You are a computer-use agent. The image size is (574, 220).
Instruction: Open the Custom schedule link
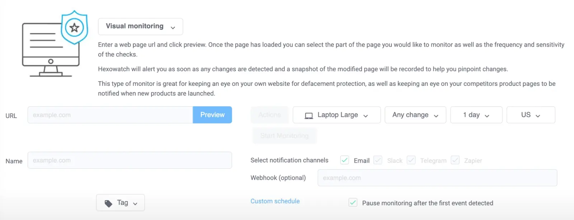[275, 201]
